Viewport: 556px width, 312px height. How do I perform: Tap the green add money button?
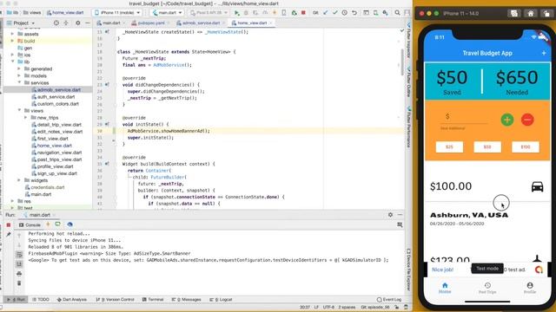507,120
